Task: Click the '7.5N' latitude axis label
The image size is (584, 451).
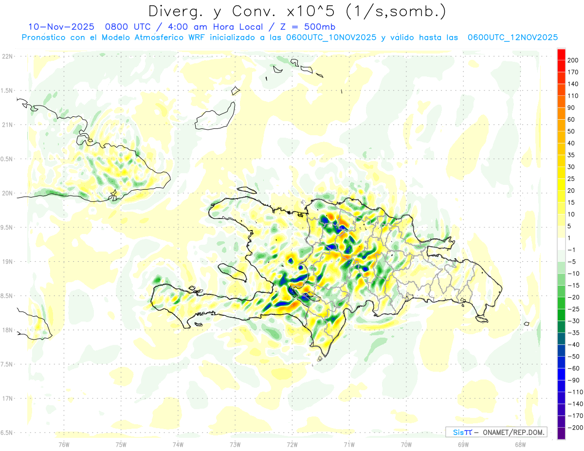Action: point(7,364)
